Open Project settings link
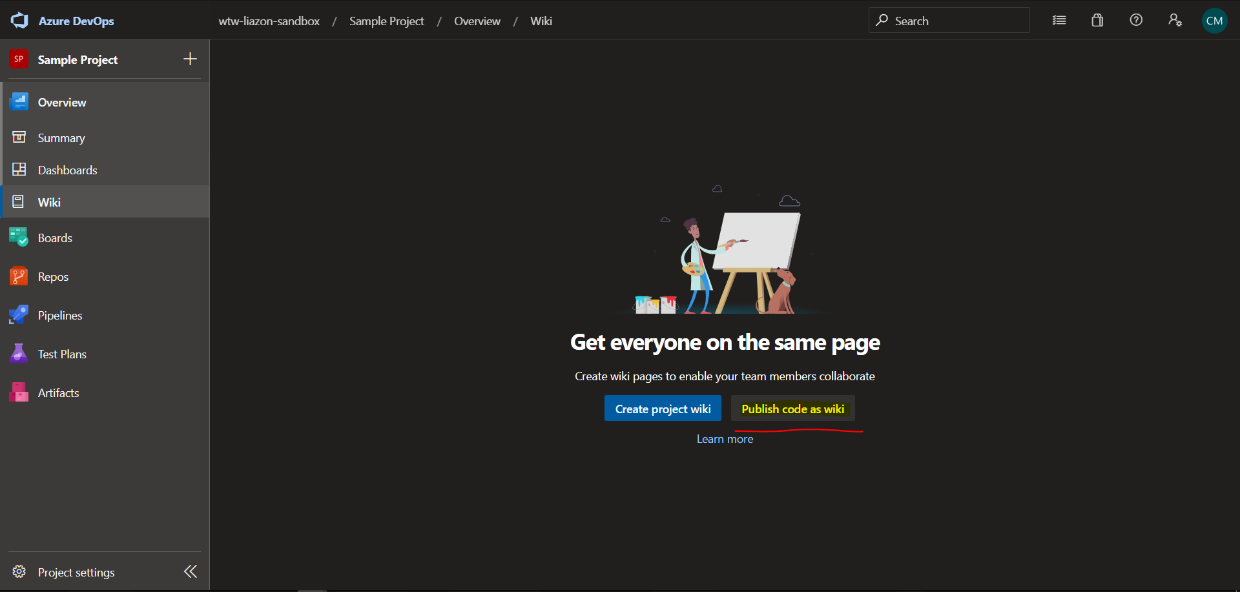This screenshot has width=1240, height=592. coord(76,572)
